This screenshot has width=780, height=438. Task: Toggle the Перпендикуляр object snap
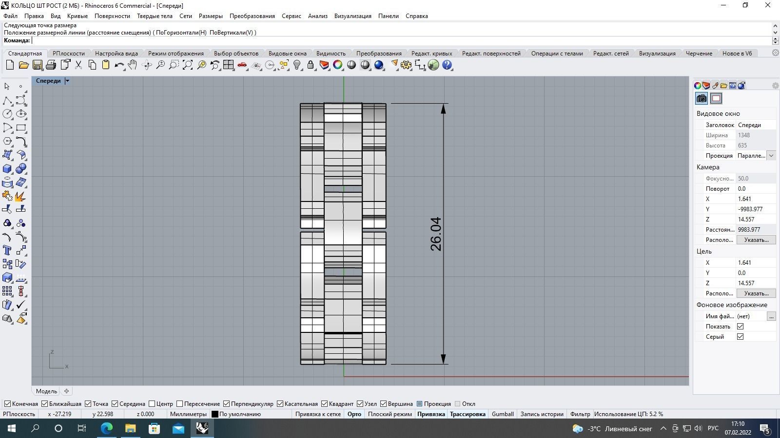pyautogui.click(x=248, y=403)
